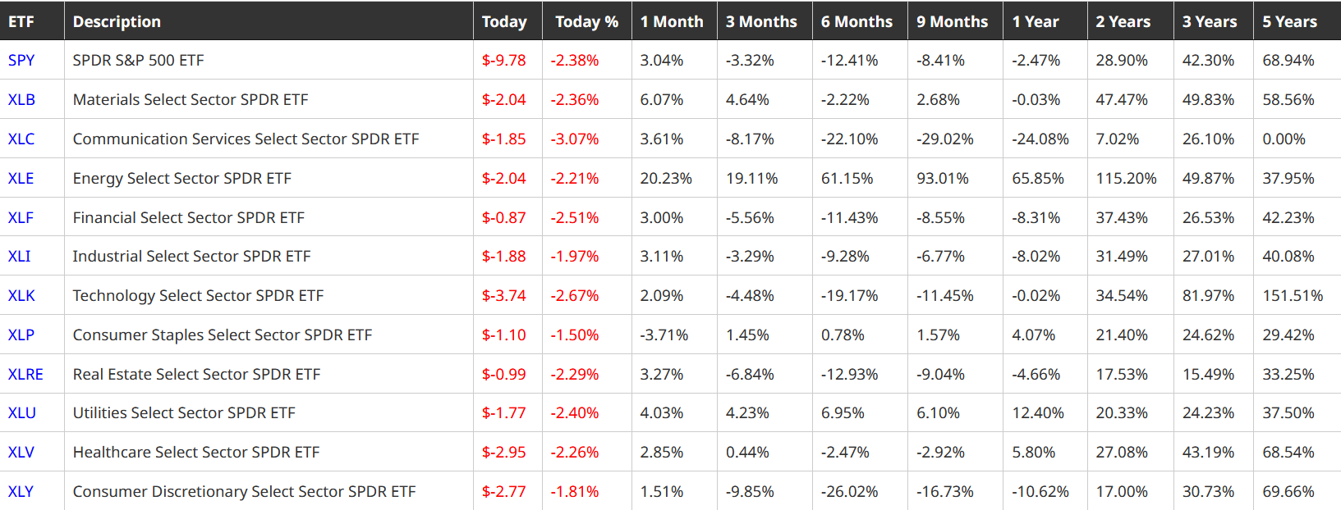Click the Description column header

tap(117, 22)
